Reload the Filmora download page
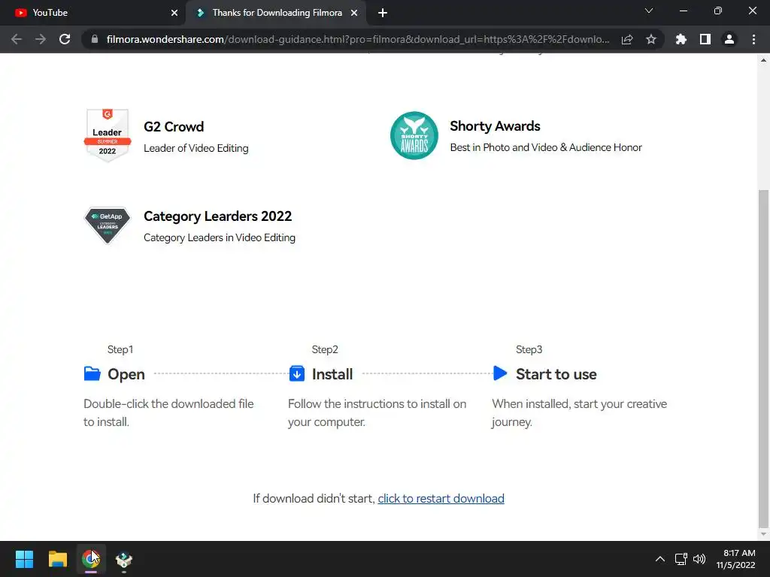The height and width of the screenshot is (577, 770). (65, 39)
